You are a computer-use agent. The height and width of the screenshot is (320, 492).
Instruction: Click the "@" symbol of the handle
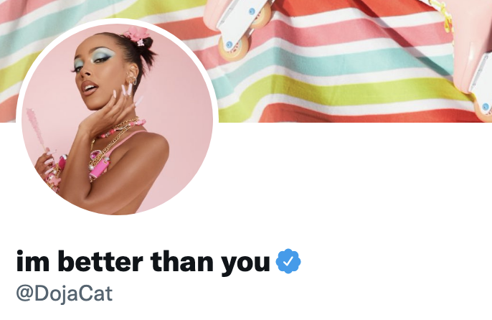coord(24,294)
